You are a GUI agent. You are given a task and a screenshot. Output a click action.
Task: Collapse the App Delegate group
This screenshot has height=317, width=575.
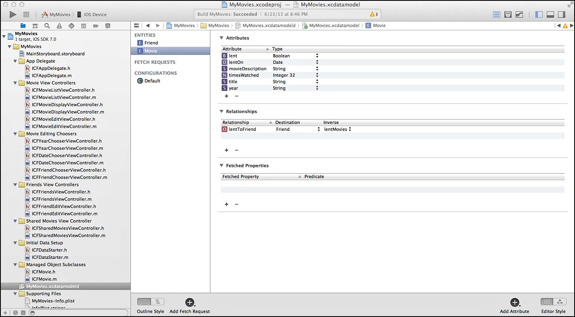point(15,61)
